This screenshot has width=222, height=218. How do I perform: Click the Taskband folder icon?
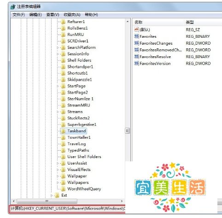pyautogui.click(x=63, y=131)
